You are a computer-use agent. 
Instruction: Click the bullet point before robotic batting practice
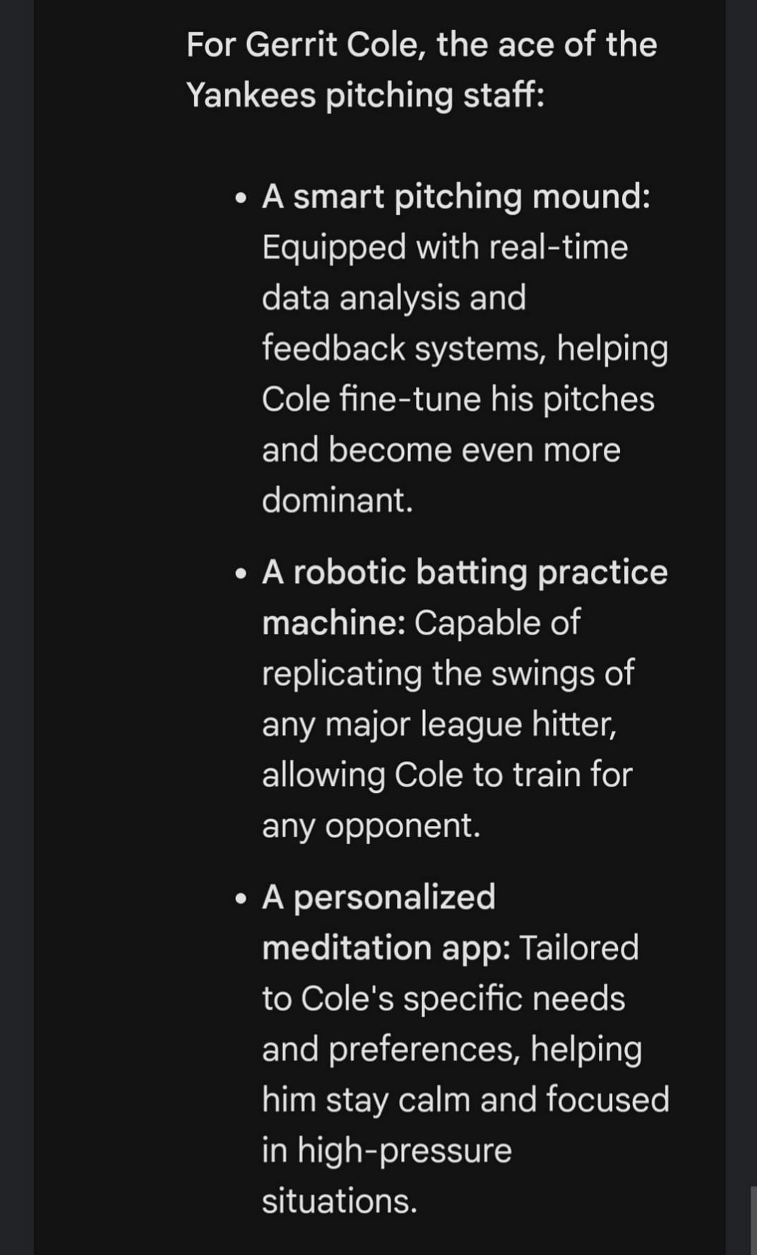pyautogui.click(x=242, y=573)
